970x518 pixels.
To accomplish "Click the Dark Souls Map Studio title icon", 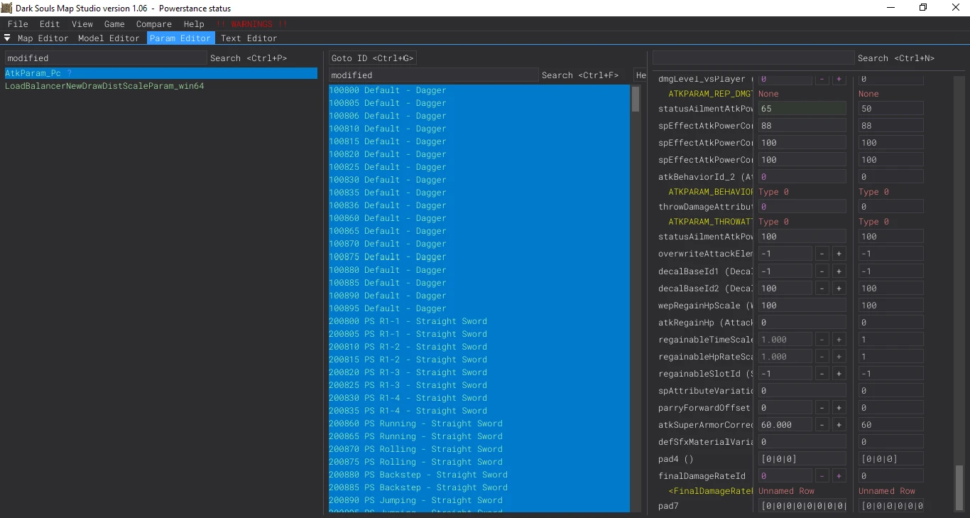I will coord(6,7).
